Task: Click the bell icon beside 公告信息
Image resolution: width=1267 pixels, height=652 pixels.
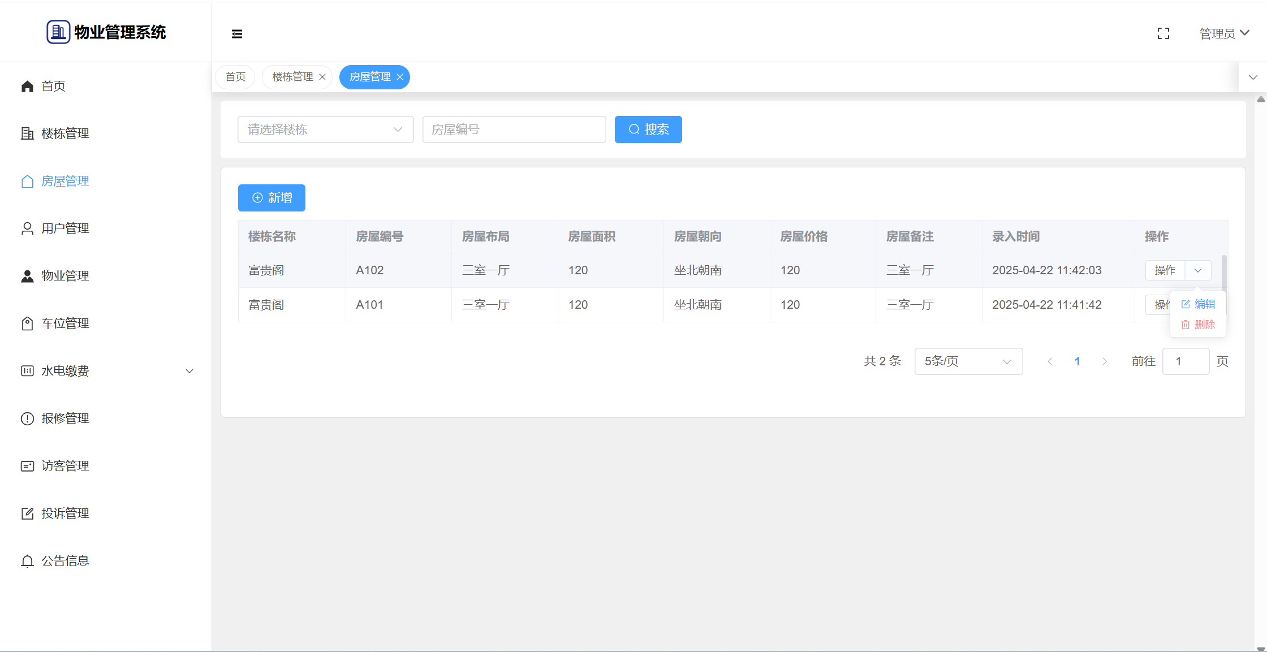Action: [x=27, y=561]
